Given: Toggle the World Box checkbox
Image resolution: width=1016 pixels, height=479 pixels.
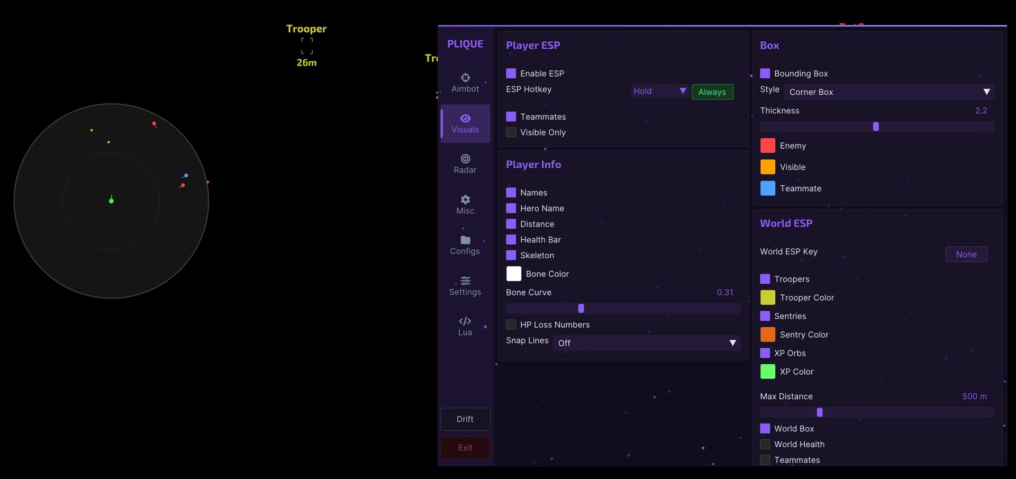Looking at the screenshot, I should coord(765,428).
